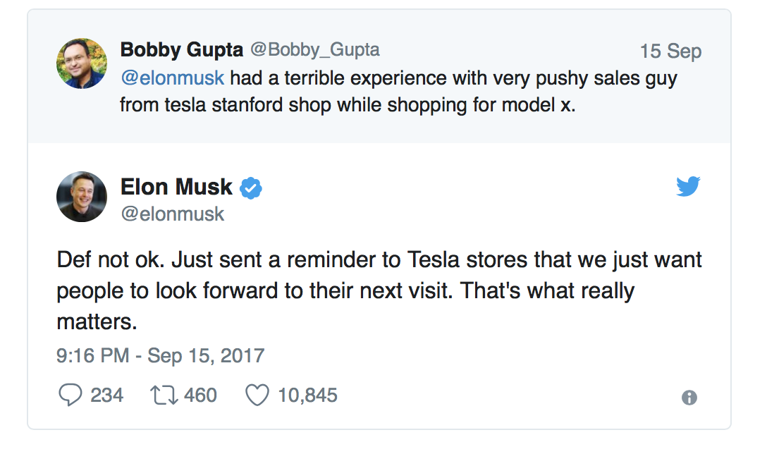Click the 15 Sep date link
The image size is (767, 454).
point(670,51)
